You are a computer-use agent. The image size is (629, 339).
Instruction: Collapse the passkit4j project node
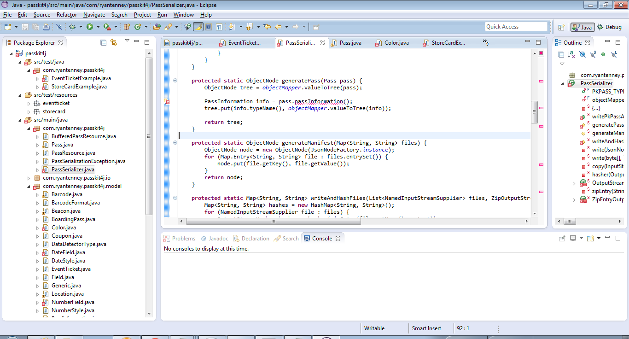tap(12, 53)
